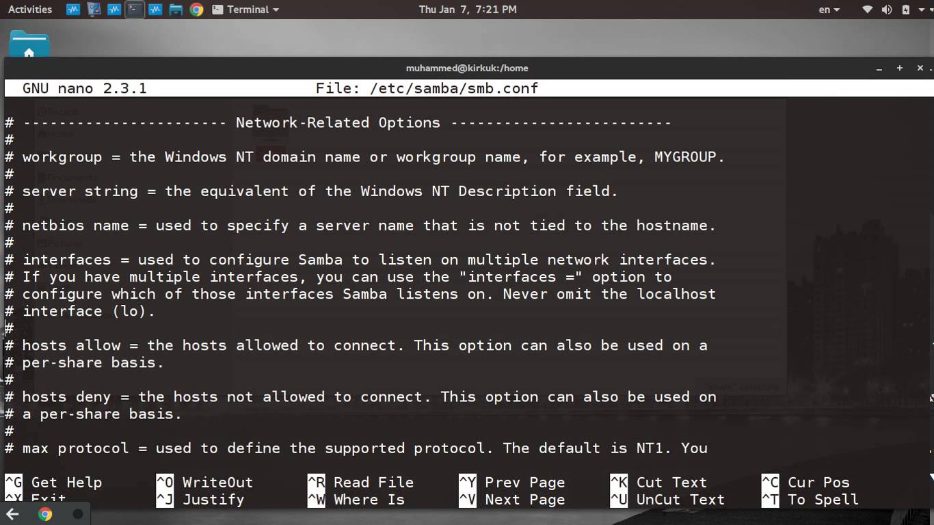Screen dimensions: 934x525
Task: Click the 'If you have multiple interfaces' line
Action: 338,277
